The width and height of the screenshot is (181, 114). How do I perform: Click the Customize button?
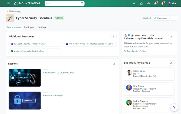161,18
